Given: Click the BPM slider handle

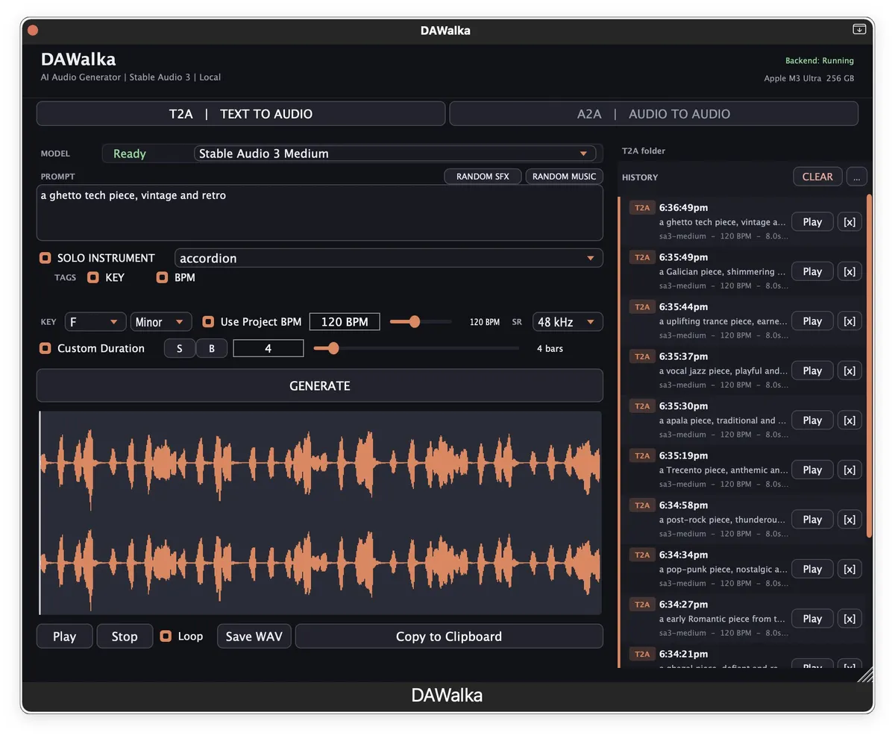Looking at the screenshot, I should pos(414,322).
